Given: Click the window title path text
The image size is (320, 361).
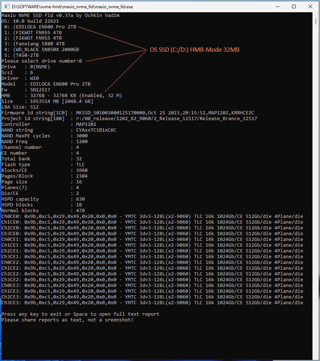Looking at the screenshot, I should 73,7.
